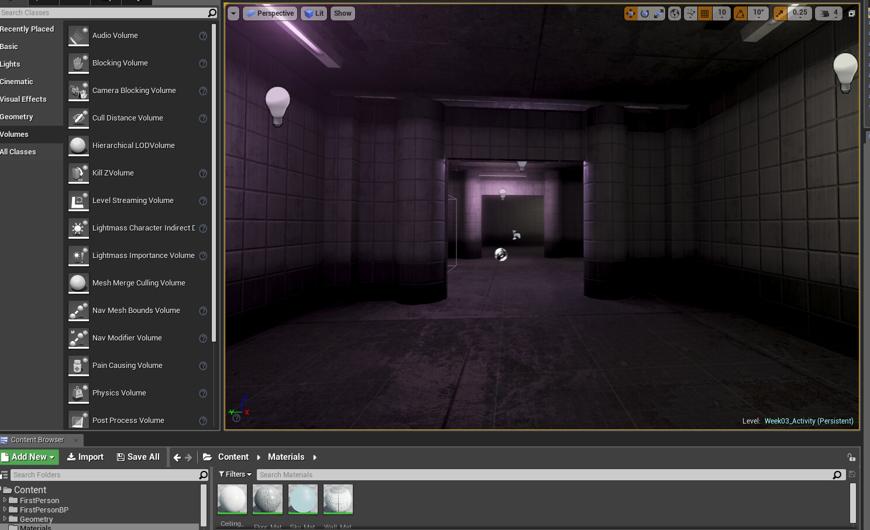Select the Move (translate) tool in viewport toolbar
The height and width of the screenshot is (530, 870).
(x=631, y=13)
